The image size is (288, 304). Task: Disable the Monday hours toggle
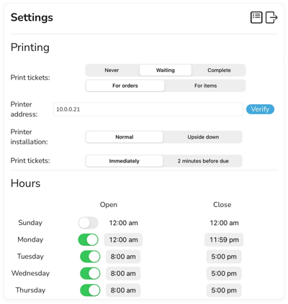[88, 240]
